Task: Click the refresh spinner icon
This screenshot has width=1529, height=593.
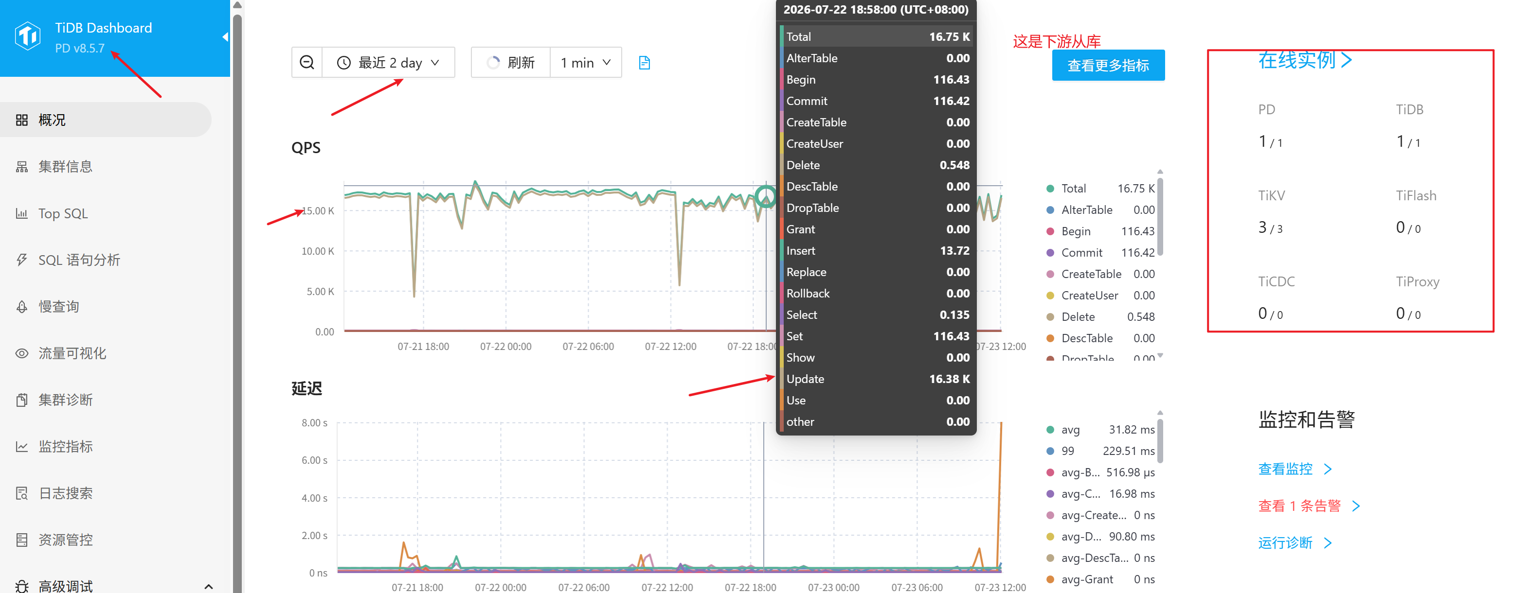Action: coord(493,62)
